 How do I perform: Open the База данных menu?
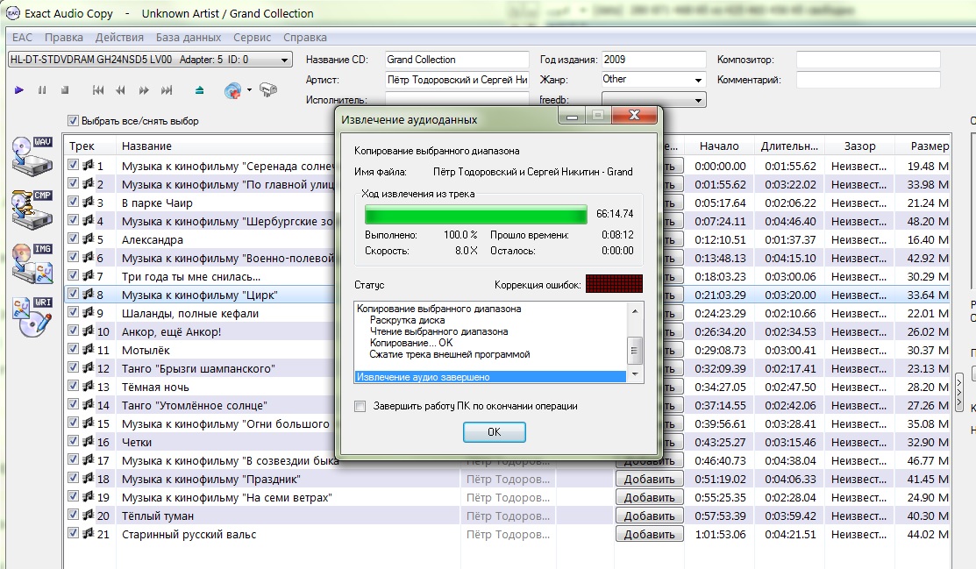pyautogui.click(x=189, y=38)
